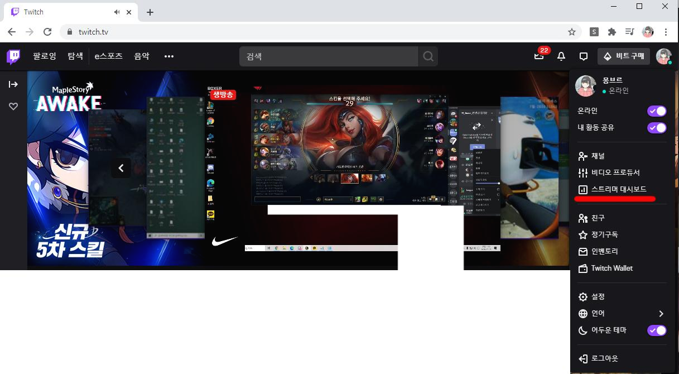Screen dimensions: 679x374
Task: Open 정기구독 subscriptions
Action: click(x=622, y=235)
